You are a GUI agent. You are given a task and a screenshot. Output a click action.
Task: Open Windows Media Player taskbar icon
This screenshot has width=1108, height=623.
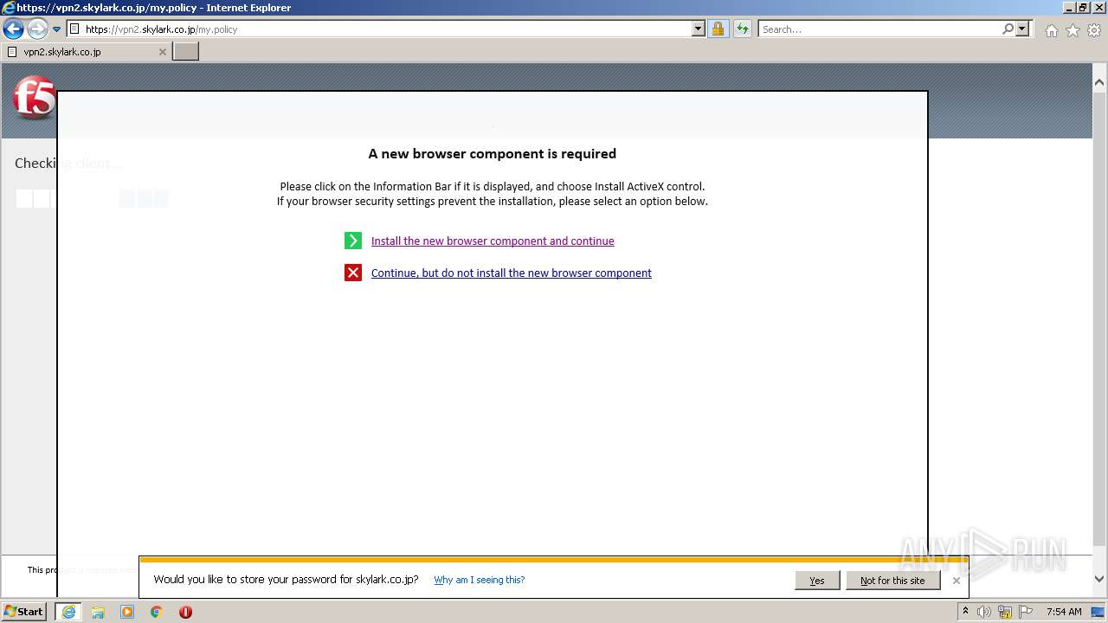click(127, 612)
